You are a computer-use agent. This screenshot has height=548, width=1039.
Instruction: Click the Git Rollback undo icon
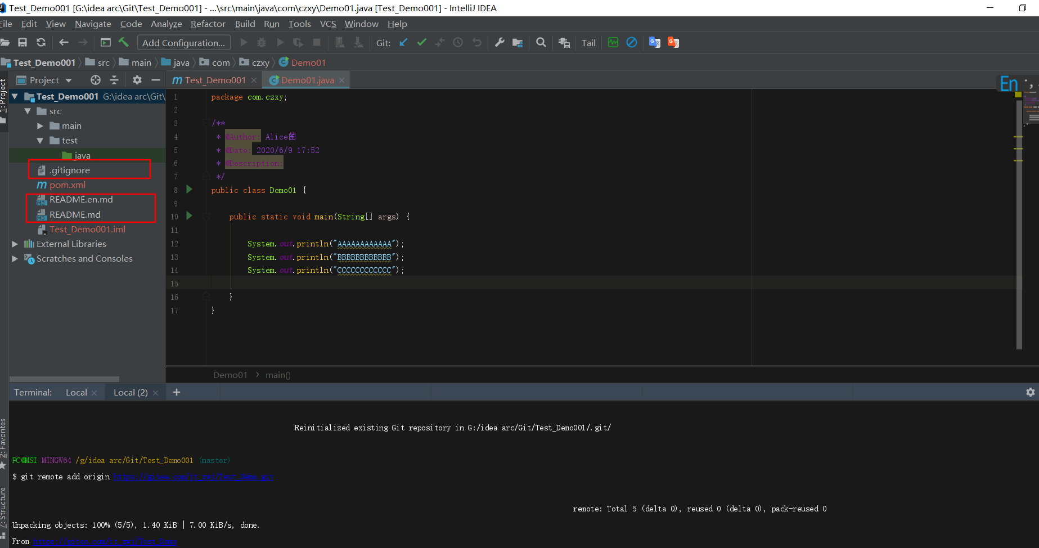point(477,42)
